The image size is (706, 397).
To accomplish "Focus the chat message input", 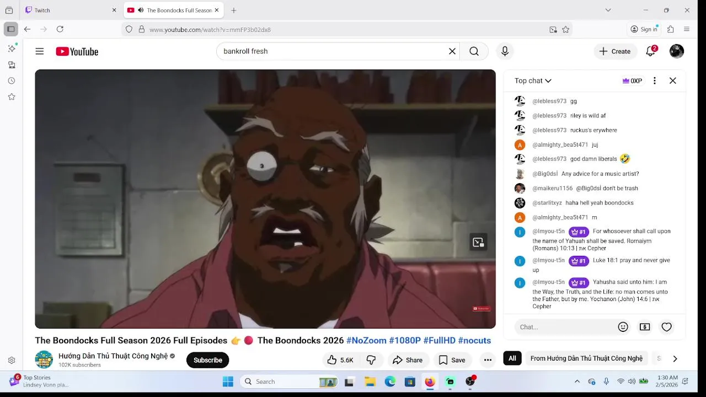I will click(565, 327).
